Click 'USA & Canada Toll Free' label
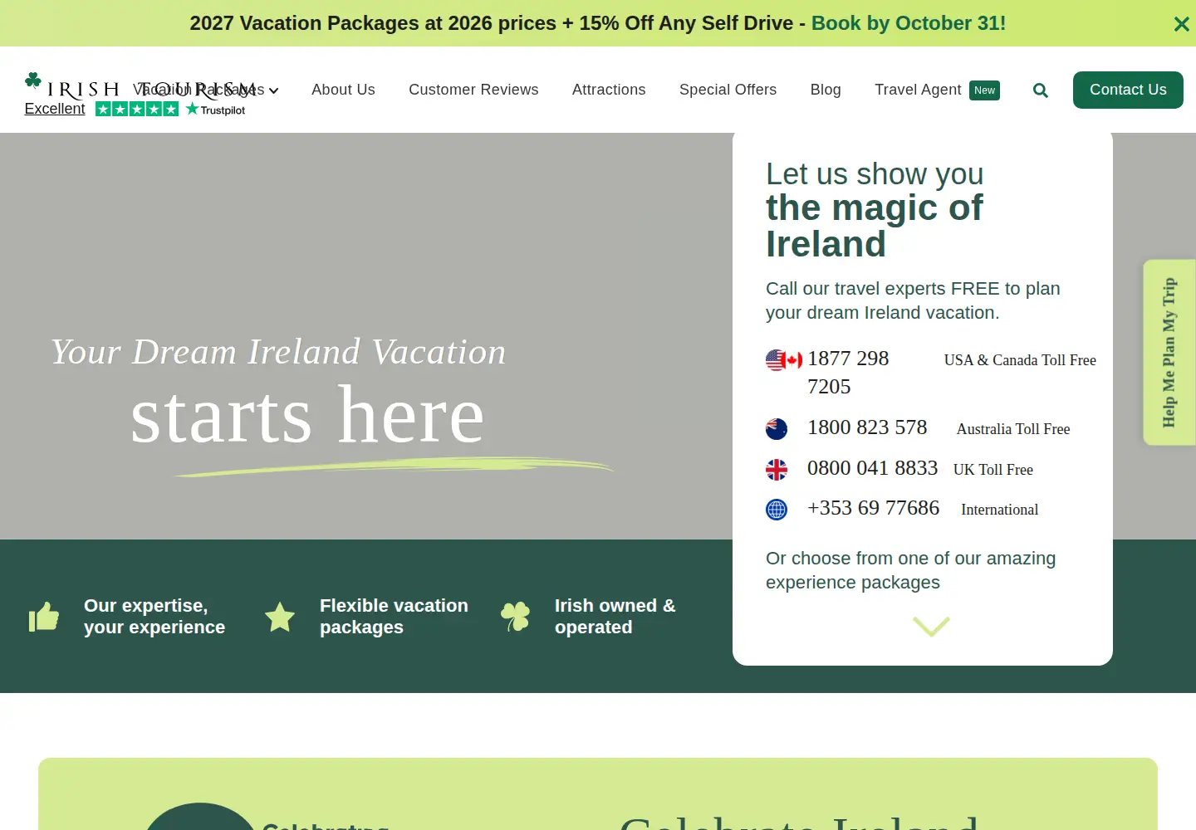Viewport: 1196px width, 830px height. [x=1020, y=360]
